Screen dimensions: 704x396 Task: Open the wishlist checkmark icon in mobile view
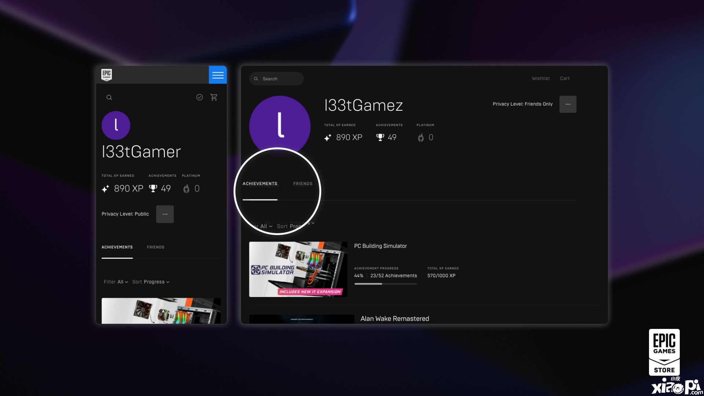(x=199, y=97)
